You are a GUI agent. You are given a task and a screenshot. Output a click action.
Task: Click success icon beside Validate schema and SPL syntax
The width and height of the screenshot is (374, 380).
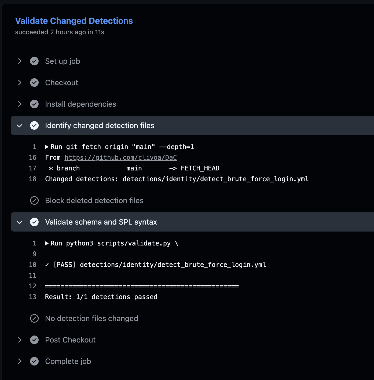tap(34, 222)
